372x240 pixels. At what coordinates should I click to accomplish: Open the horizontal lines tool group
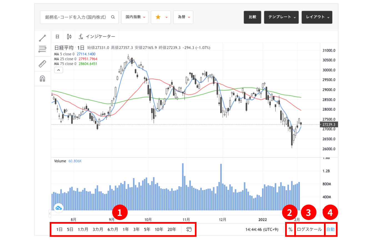tap(42, 50)
